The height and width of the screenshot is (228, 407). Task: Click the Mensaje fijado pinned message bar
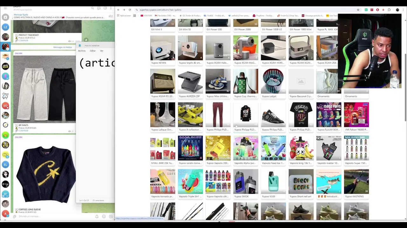pyautogui.click(x=59, y=16)
